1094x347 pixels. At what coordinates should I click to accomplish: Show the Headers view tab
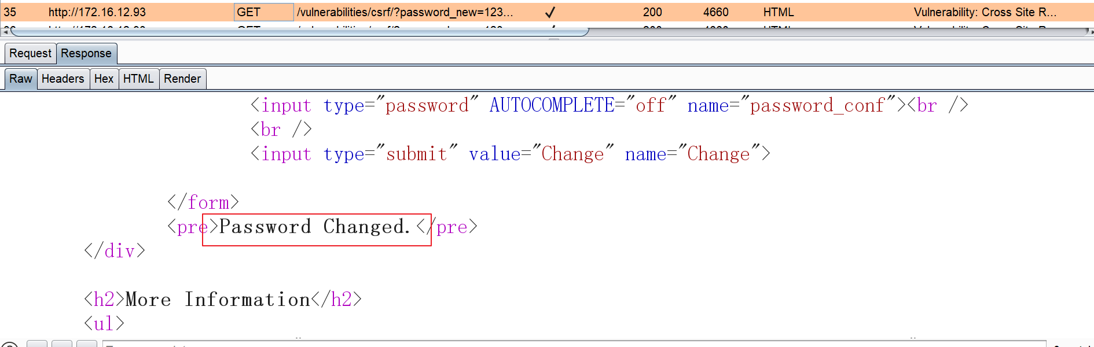(x=63, y=79)
